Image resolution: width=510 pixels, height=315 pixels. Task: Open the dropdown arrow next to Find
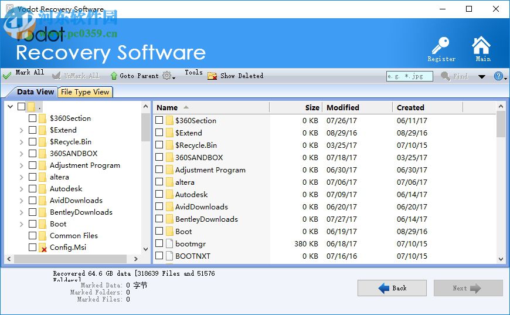tap(482, 77)
